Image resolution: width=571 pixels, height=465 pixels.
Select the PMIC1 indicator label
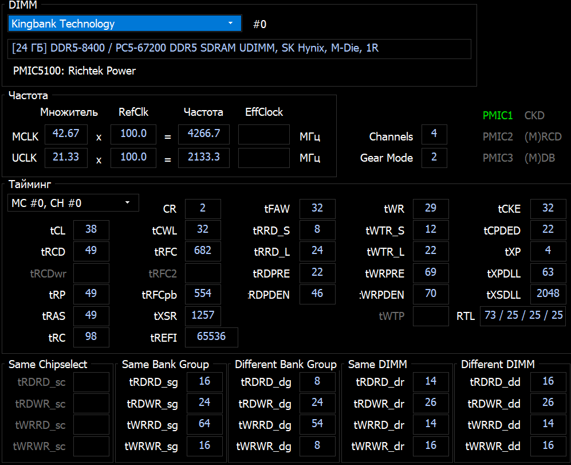498,116
